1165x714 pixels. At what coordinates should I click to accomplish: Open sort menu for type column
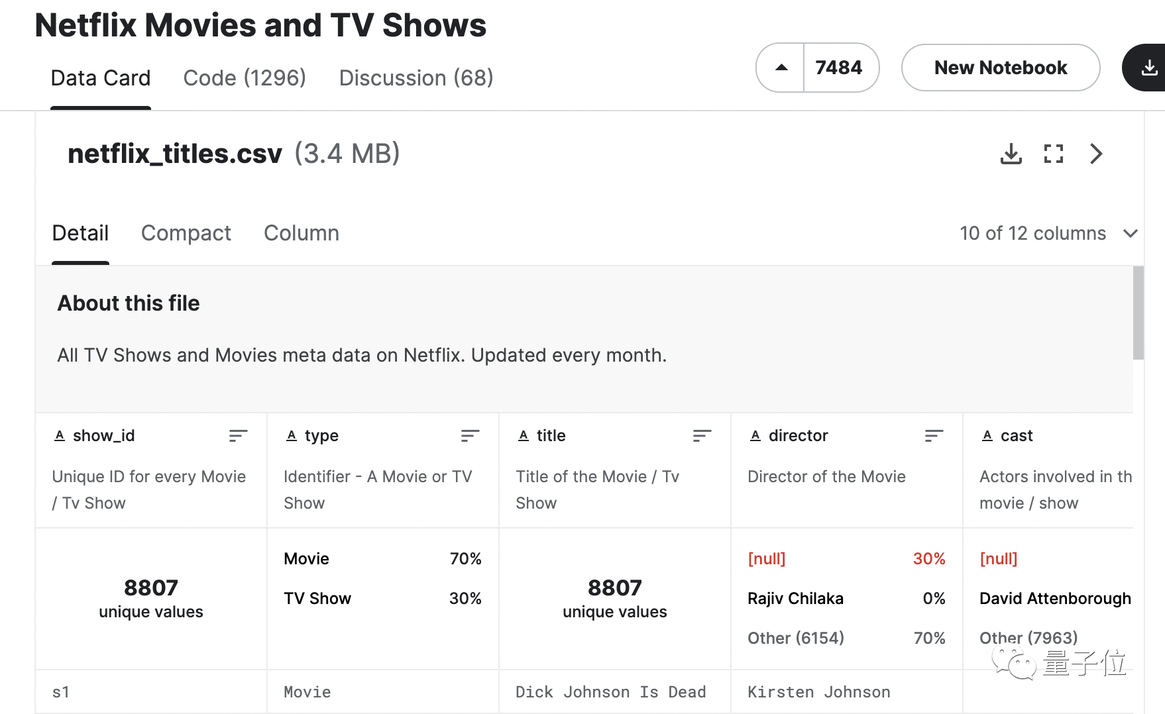tap(470, 435)
